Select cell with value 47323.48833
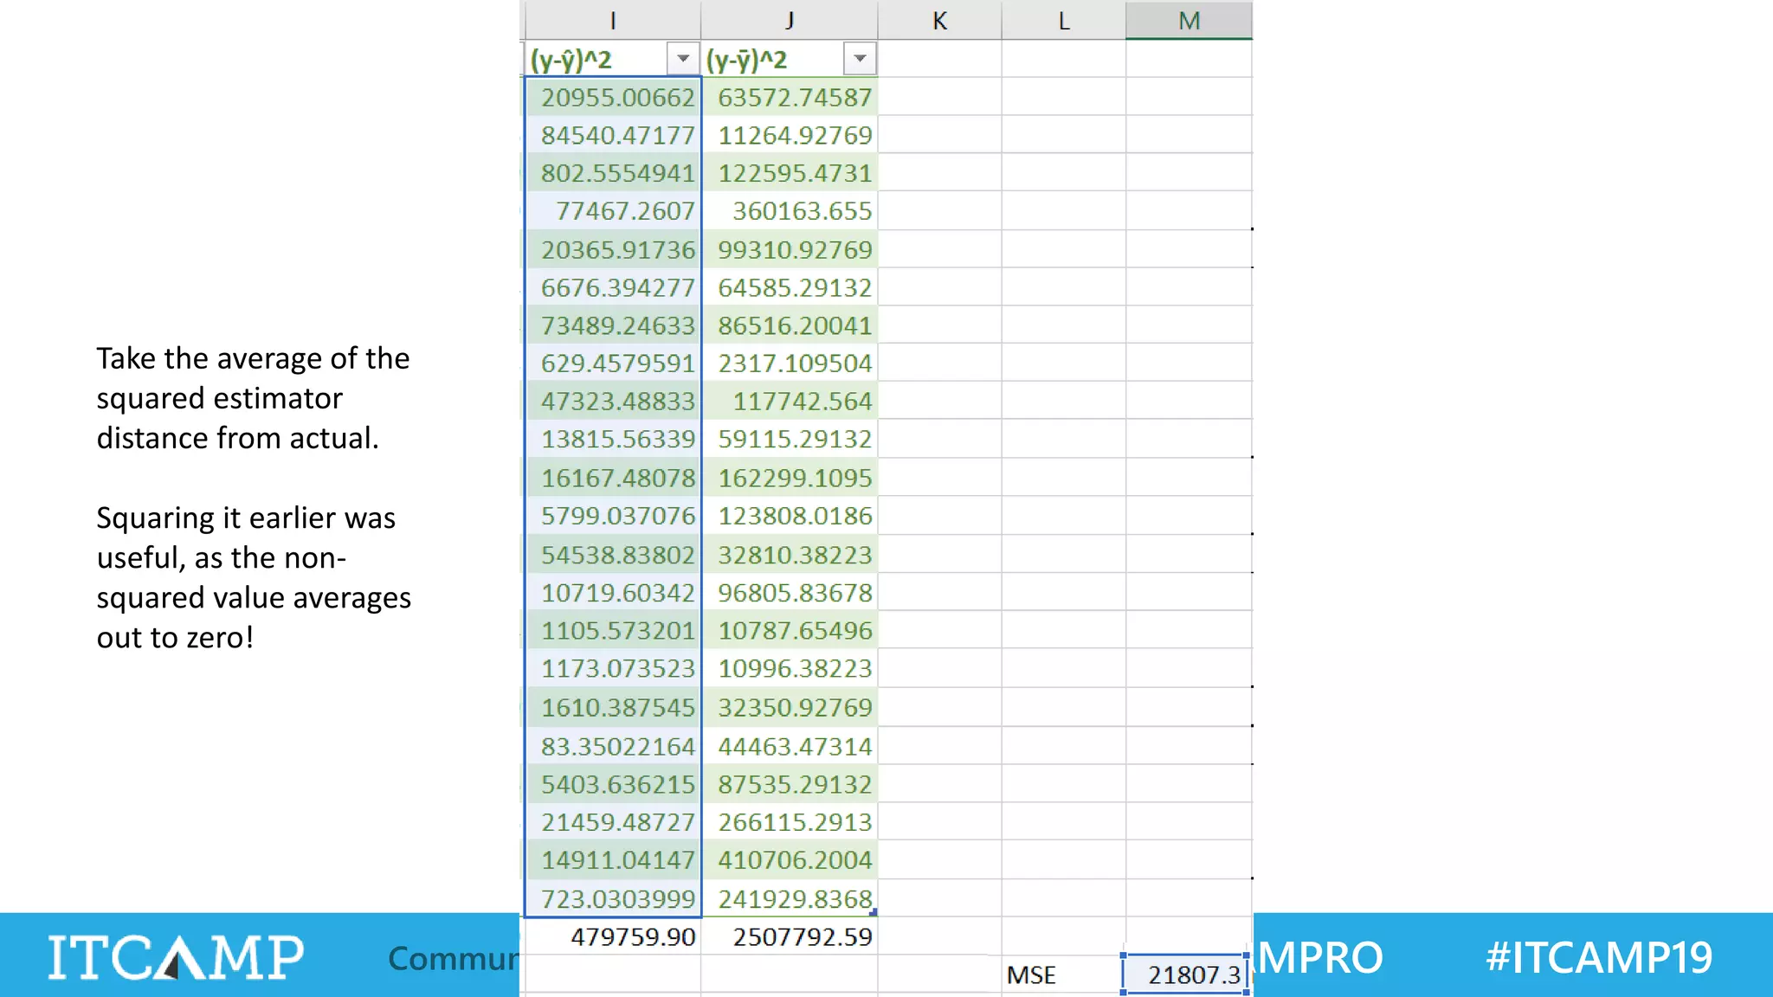 coord(613,402)
